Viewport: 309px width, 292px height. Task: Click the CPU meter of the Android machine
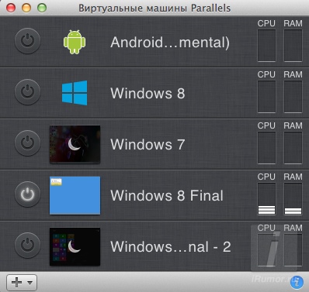click(266, 46)
